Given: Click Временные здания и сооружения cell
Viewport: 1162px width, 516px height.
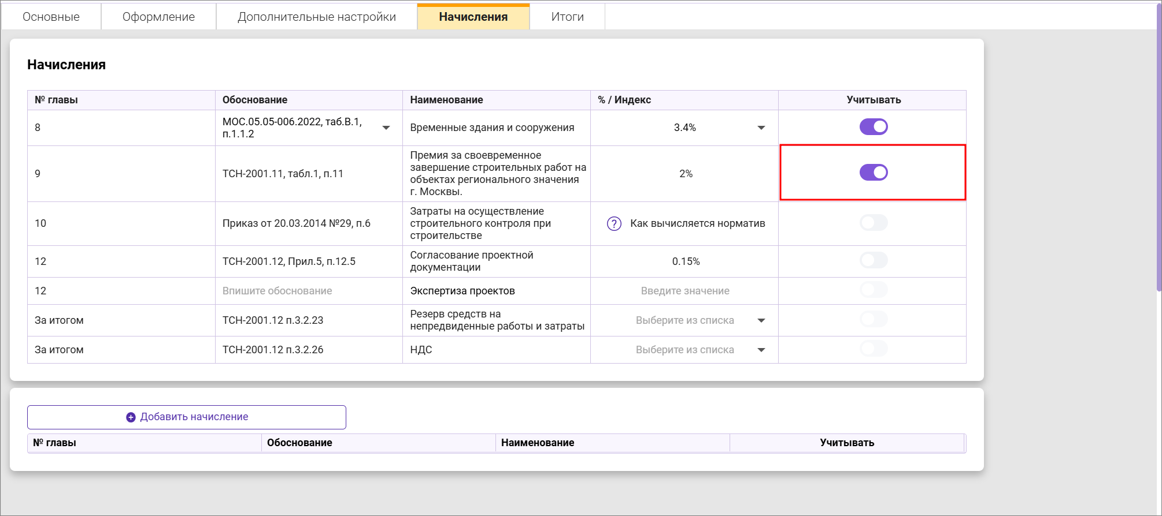Looking at the screenshot, I should [x=497, y=128].
